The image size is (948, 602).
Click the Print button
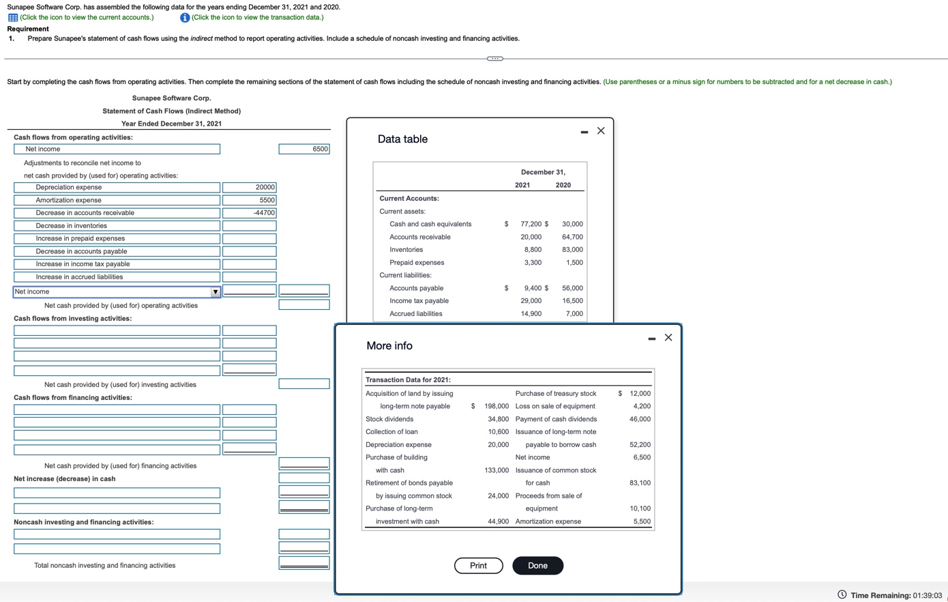479,566
